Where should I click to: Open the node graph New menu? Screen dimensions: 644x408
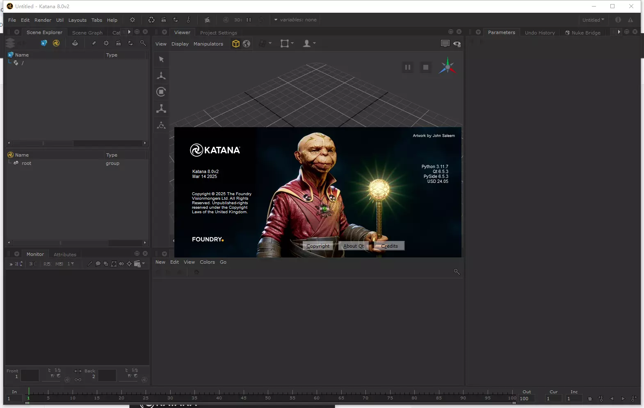tap(160, 262)
